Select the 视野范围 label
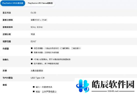The image size is (137, 94). coord(7,41)
